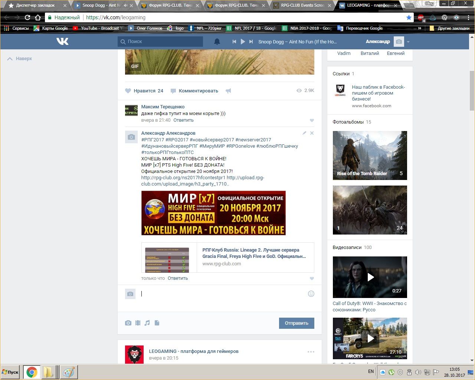Go to browser home page

[38, 17]
